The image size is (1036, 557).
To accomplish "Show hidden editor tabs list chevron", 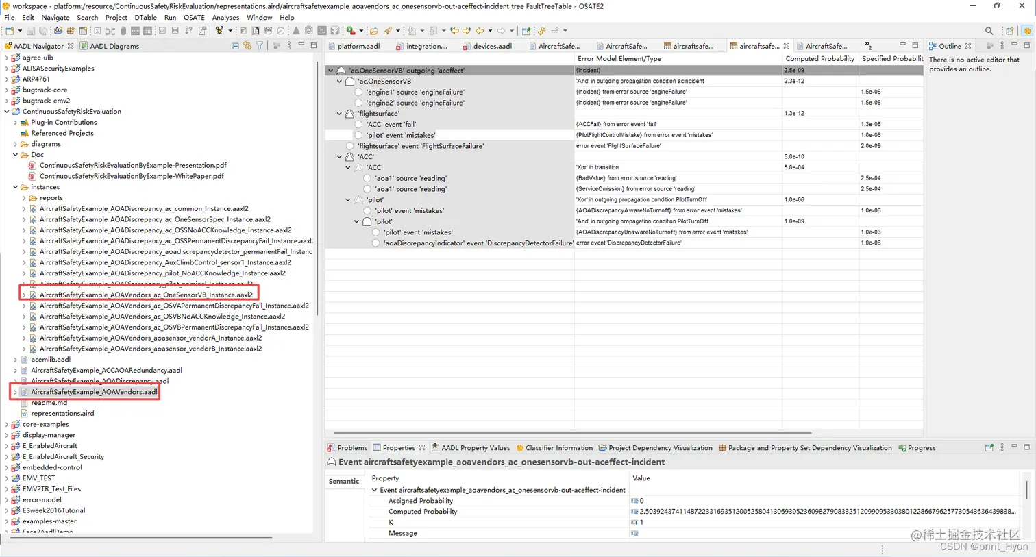I will click(868, 46).
